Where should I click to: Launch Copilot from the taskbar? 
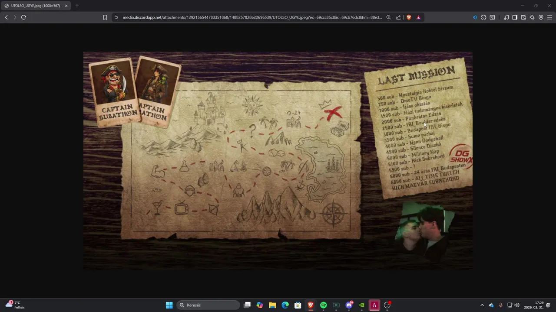click(x=260, y=305)
